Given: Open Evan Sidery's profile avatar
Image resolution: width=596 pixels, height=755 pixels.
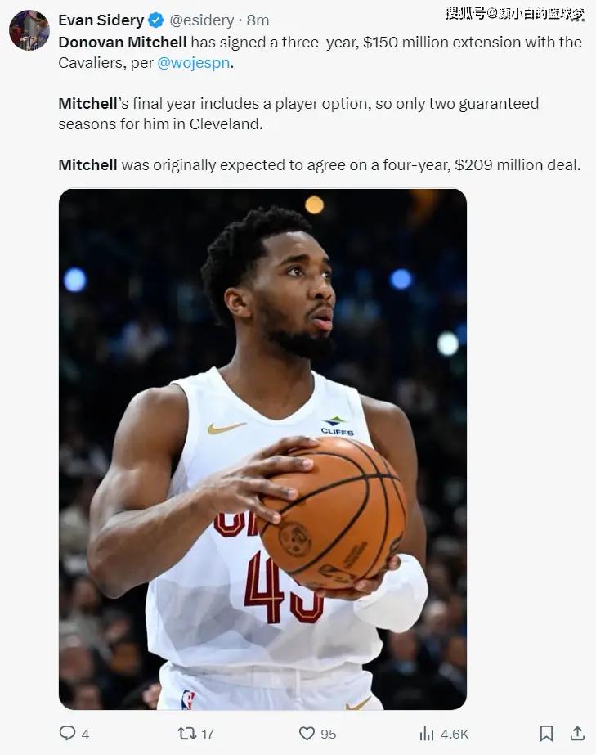Looking at the screenshot, I should 29,29.
